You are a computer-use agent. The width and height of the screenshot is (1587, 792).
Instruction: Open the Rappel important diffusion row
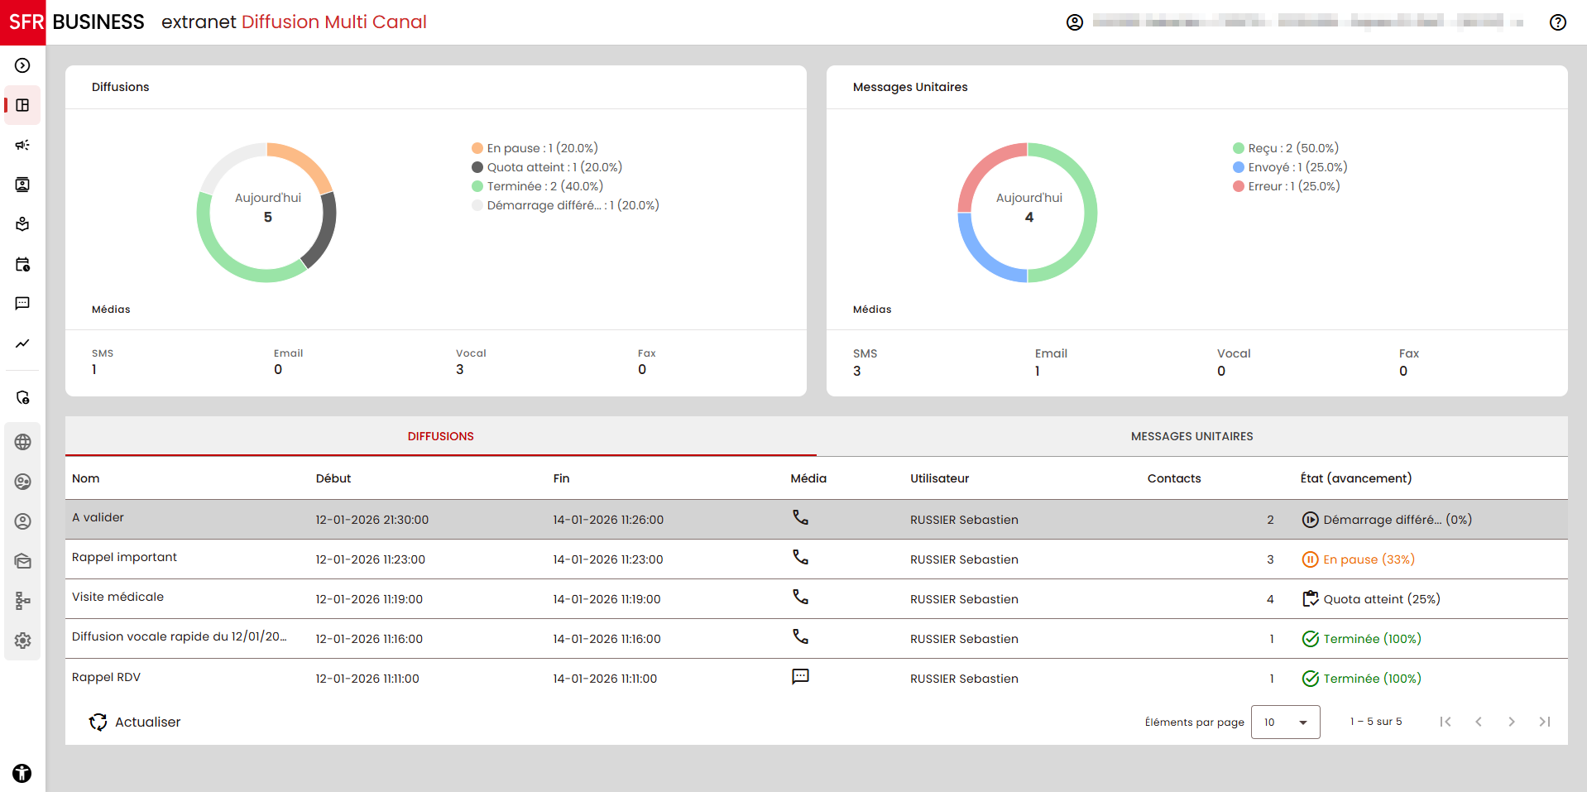[x=124, y=558]
